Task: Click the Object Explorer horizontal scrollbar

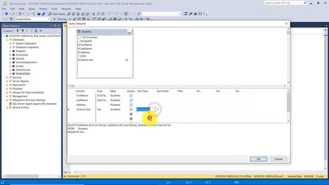Action: tap(31, 176)
